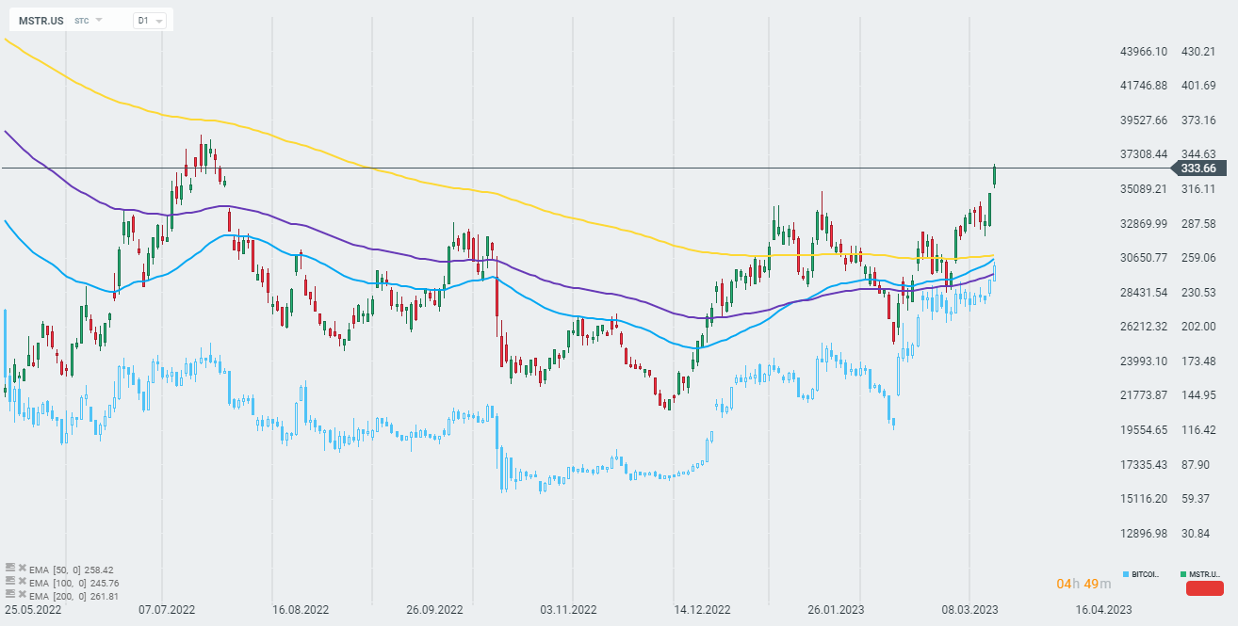Click the red button in bottom-right corner
Viewport: 1238px width, 626px height.
(x=1204, y=588)
